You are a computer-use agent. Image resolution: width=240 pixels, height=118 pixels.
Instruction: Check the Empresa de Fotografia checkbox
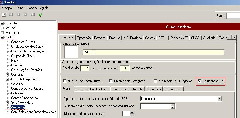111,81
